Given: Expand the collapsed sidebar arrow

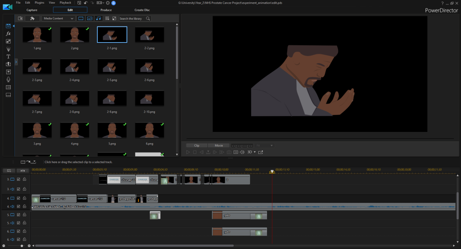Looking at the screenshot, I should (x=16, y=62).
